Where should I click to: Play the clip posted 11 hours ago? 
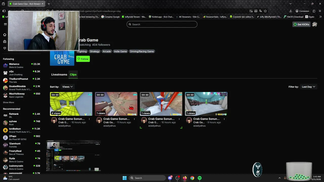pos(116,104)
